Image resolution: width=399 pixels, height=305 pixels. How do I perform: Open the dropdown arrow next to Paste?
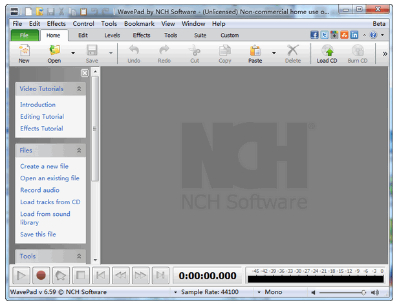pyautogui.click(x=274, y=53)
